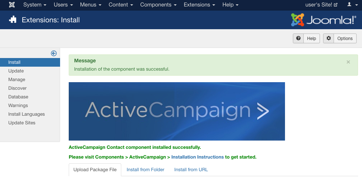Click the question mark Help icon
Viewport: 362px width, 182px height.
(x=298, y=39)
